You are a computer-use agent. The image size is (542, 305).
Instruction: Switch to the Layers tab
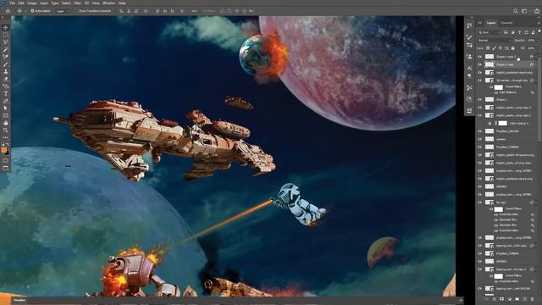click(x=491, y=23)
